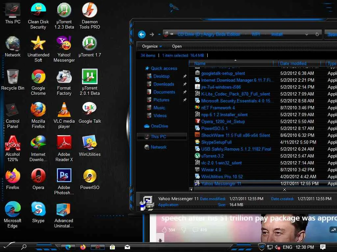Click ENG language indicator in taskbar

[287, 247]
